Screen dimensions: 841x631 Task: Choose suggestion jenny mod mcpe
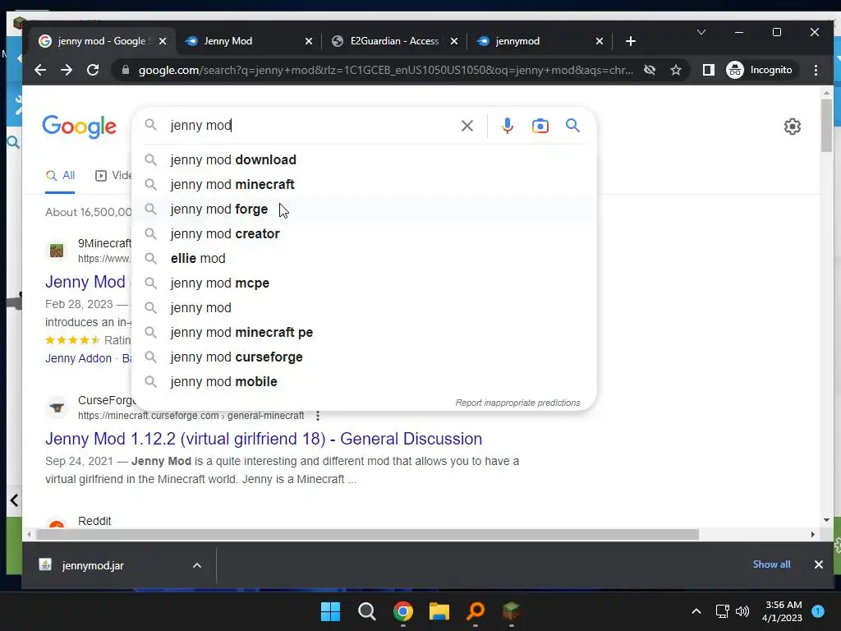coord(364,283)
